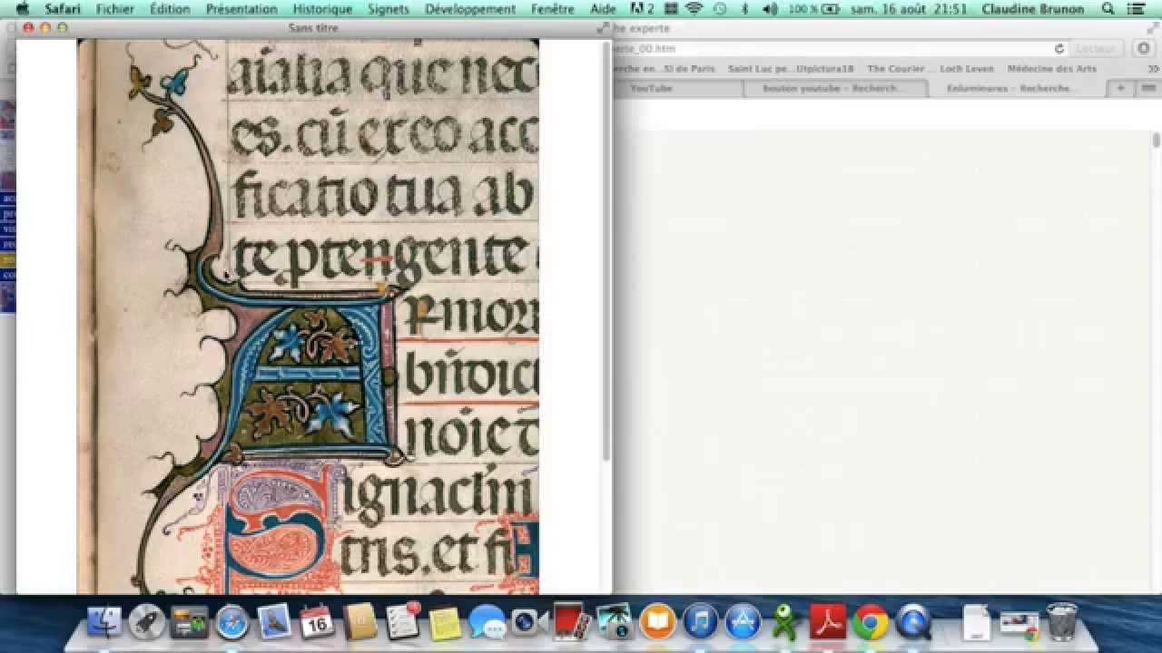Open yellow Notes app in the Dock

445,622
